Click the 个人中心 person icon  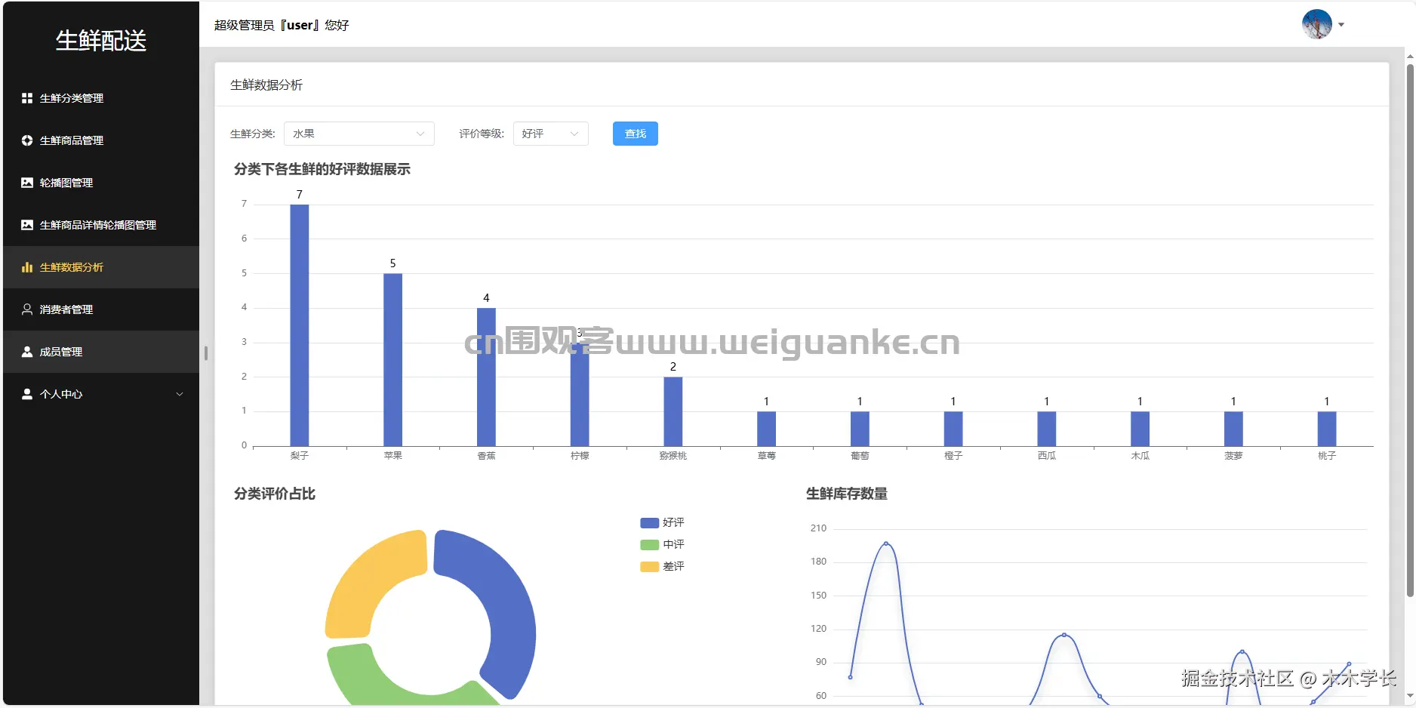pyautogui.click(x=27, y=394)
